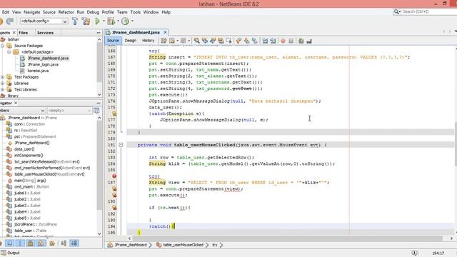Switch to History view
Screen dimensions: 457x257
click(x=148, y=41)
